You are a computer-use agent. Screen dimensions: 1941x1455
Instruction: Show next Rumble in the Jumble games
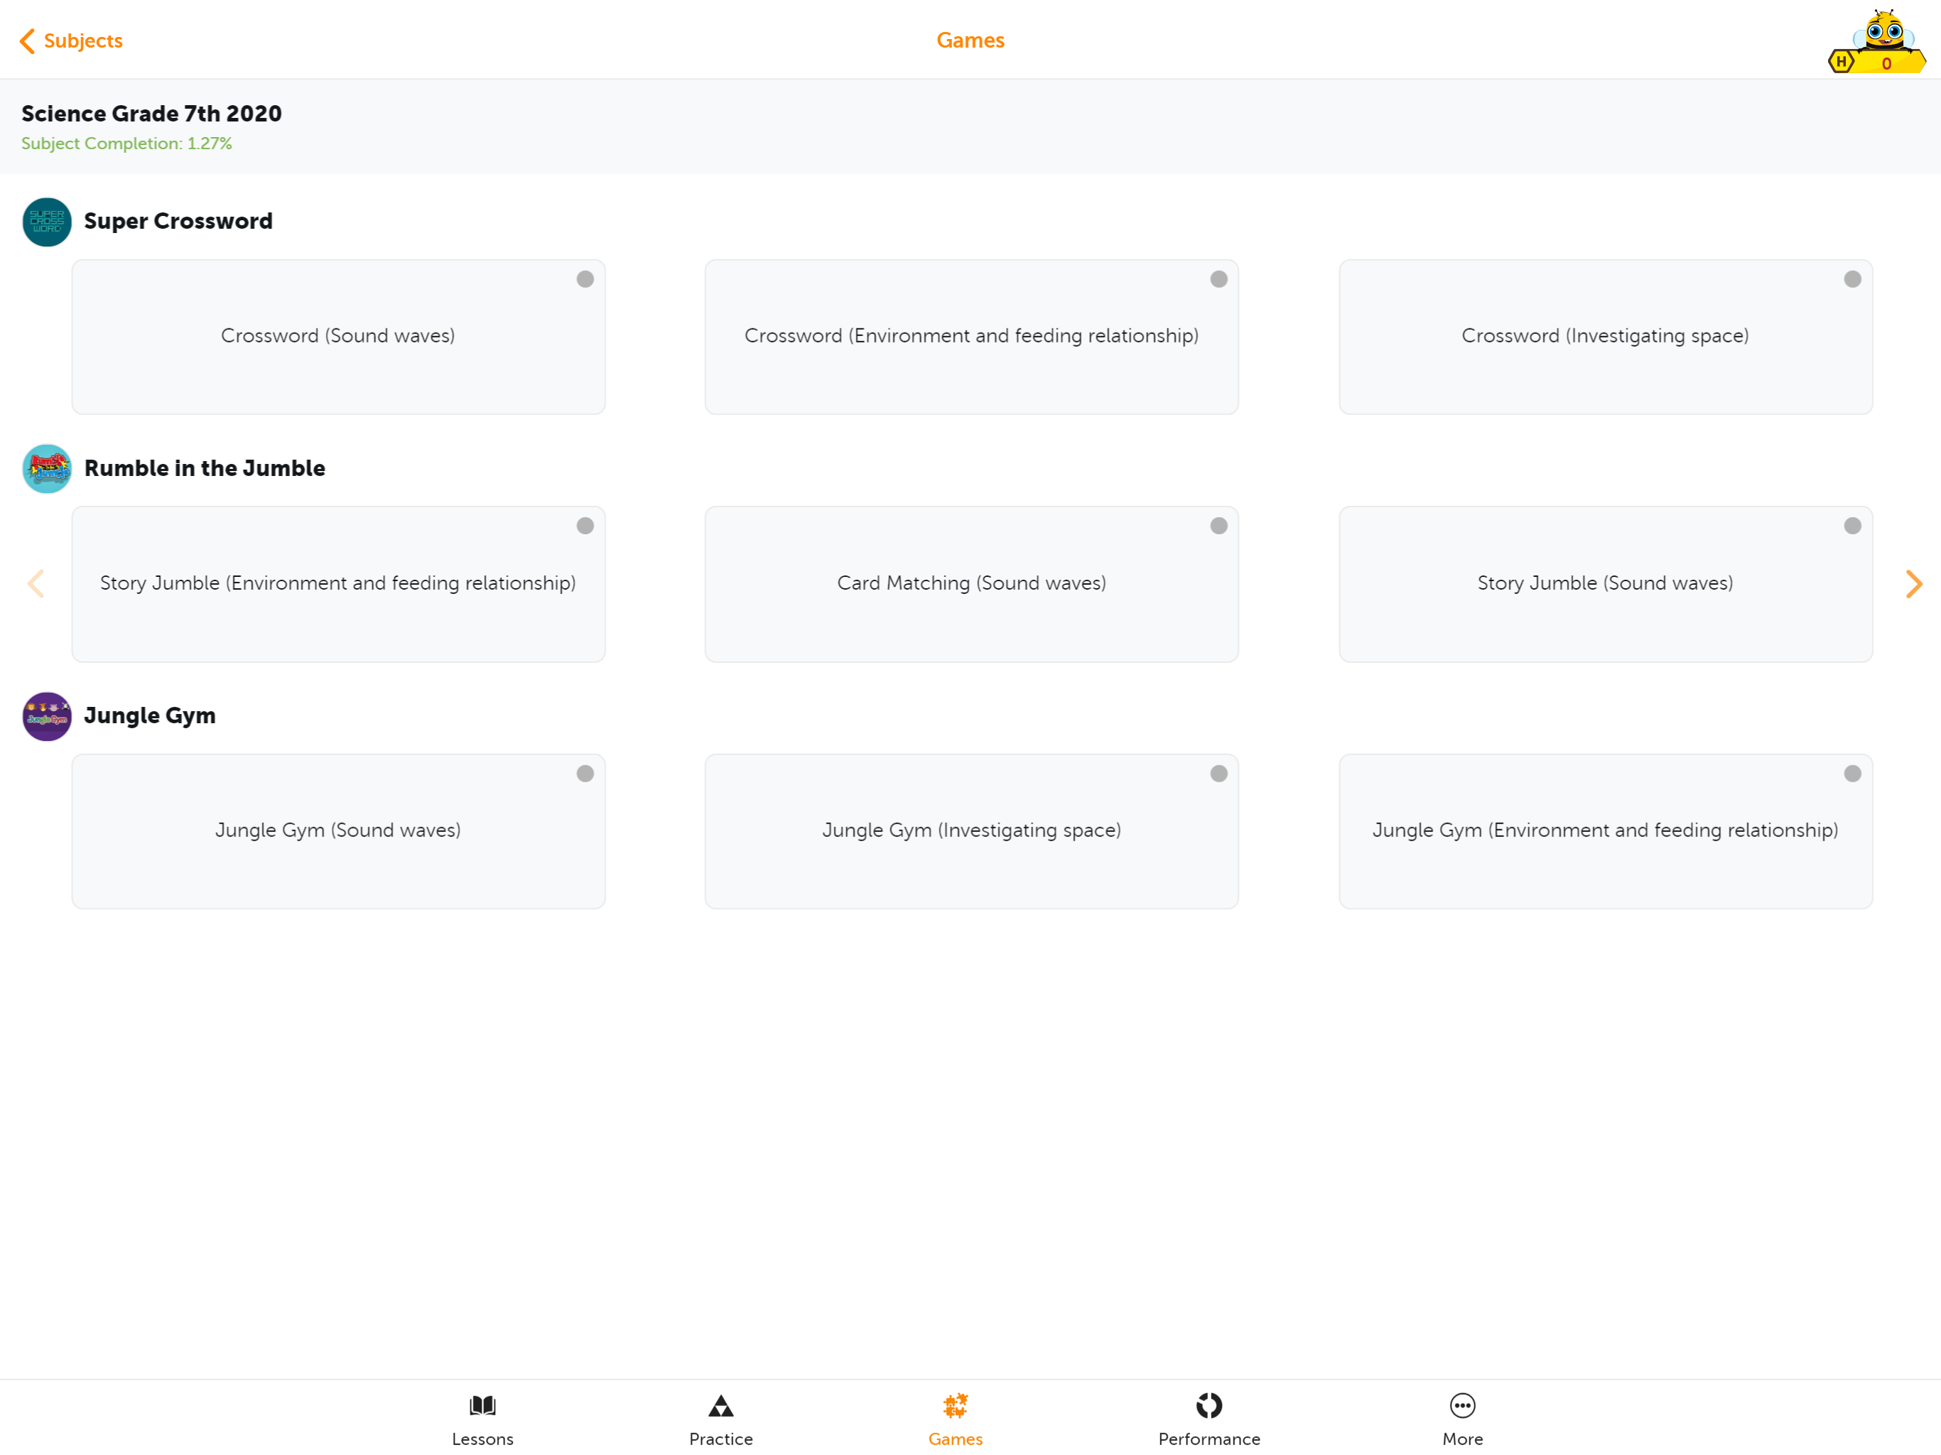[x=1914, y=583]
